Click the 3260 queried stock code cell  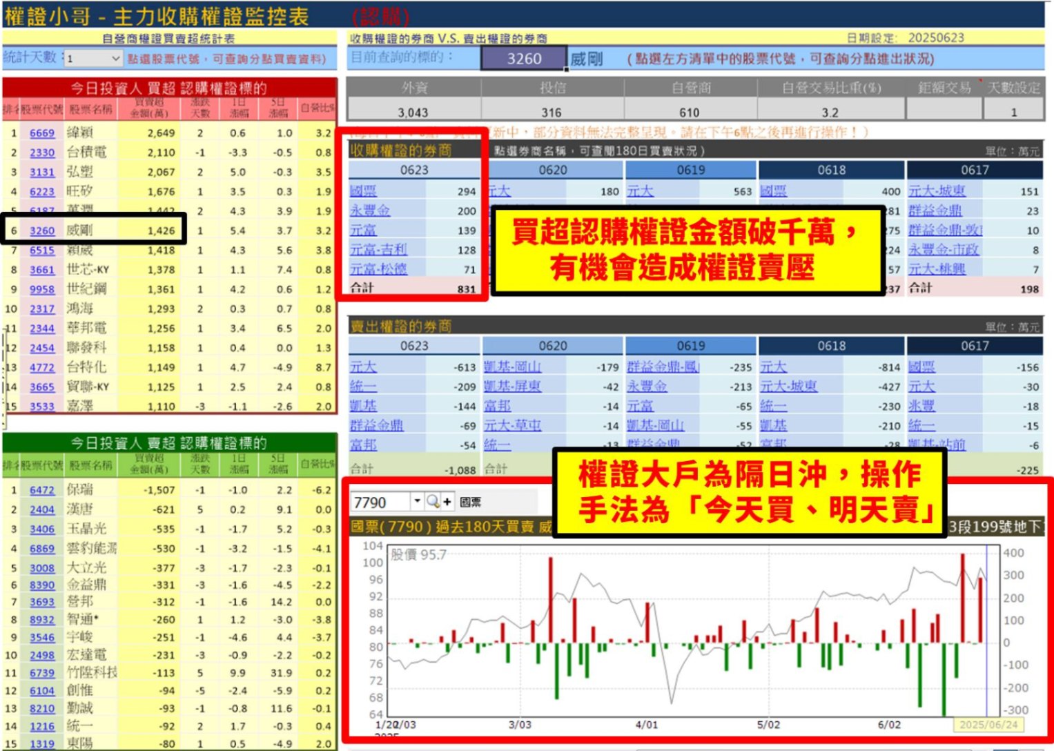tap(524, 59)
